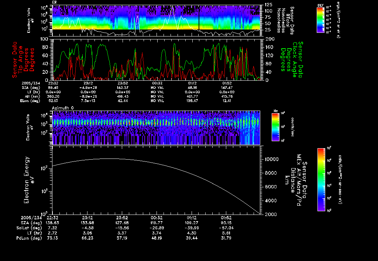This screenshot has height=261, width=378.
Task: Click the SZA value -4.9e+28
Action: click(x=88, y=88)
